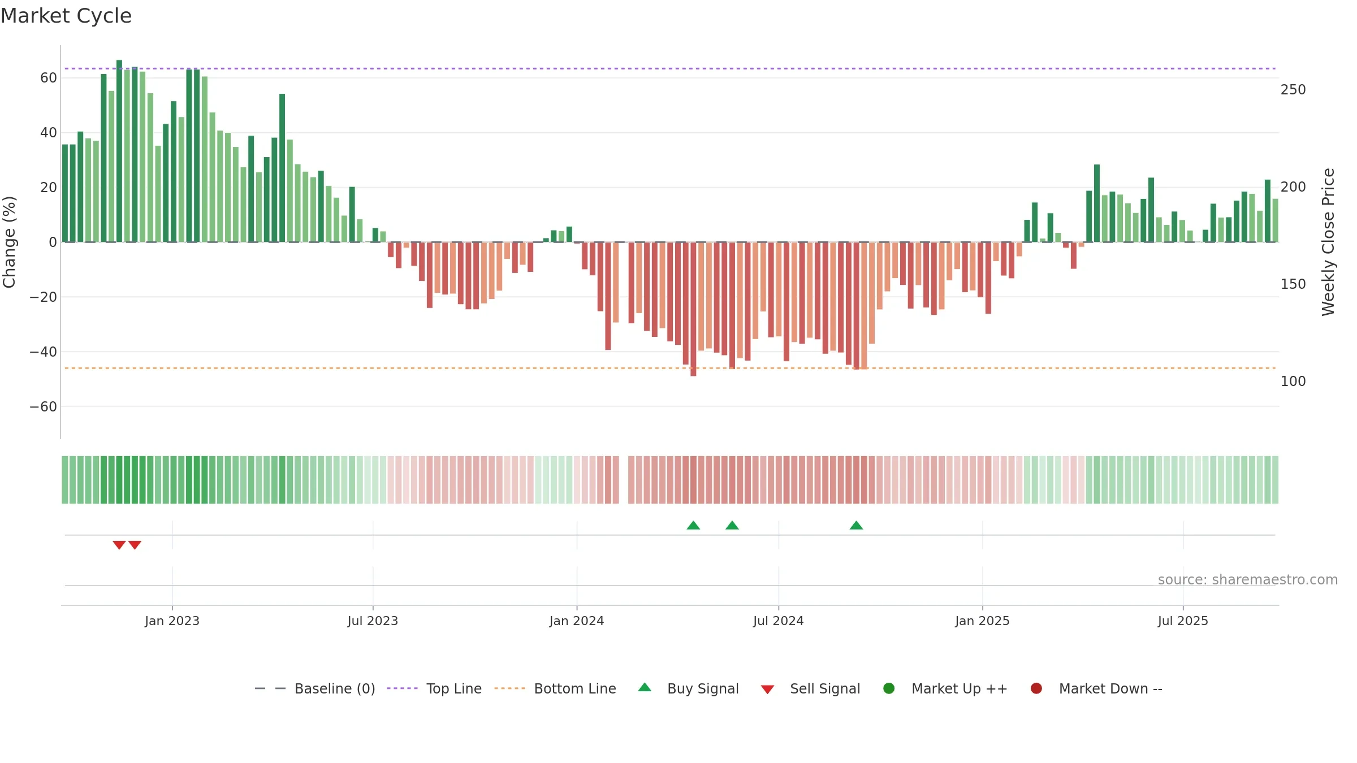Click the tallest green bar above the top line
The width and height of the screenshot is (1357, 763).
pyautogui.click(x=119, y=151)
